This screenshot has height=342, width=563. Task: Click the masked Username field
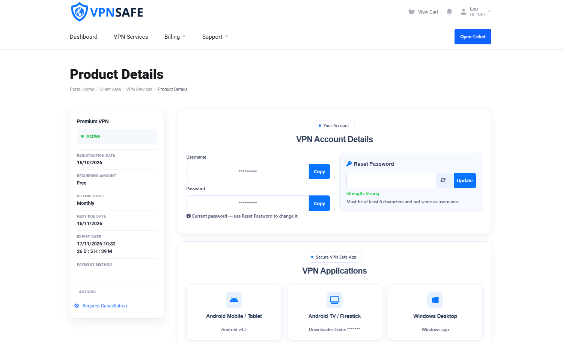pos(248,172)
